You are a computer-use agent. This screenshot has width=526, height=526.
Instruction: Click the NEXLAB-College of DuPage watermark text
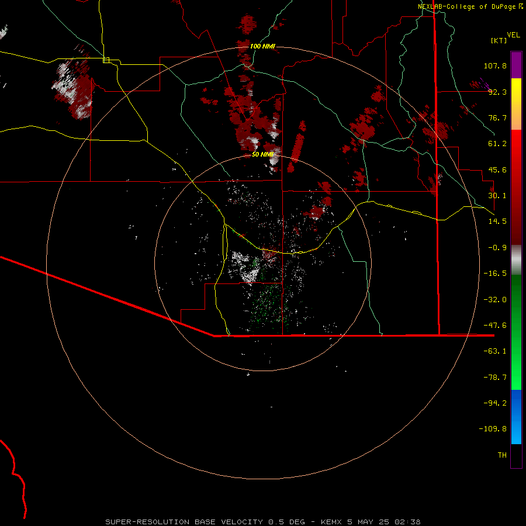pos(470,6)
